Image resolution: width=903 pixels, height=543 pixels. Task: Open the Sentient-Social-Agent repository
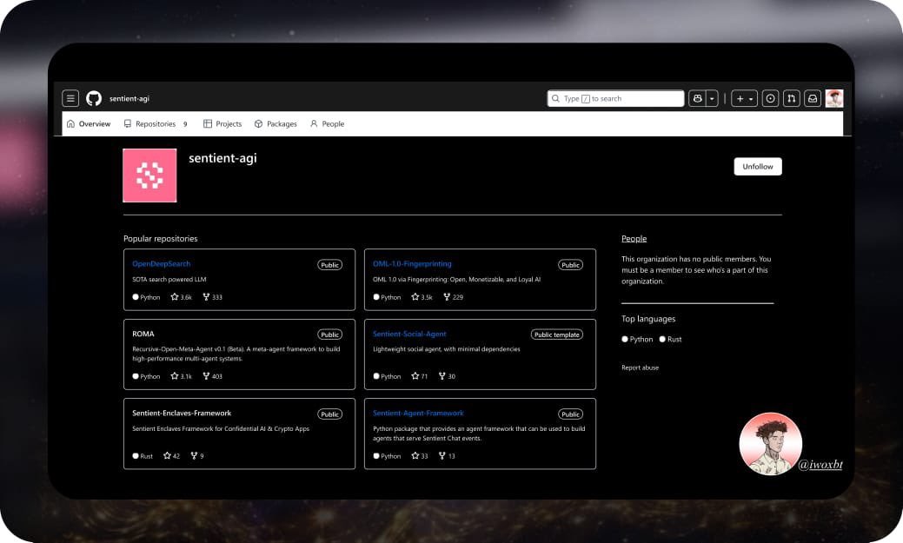tap(409, 334)
